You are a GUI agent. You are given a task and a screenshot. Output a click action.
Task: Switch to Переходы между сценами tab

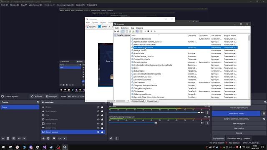tap(239, 138)
